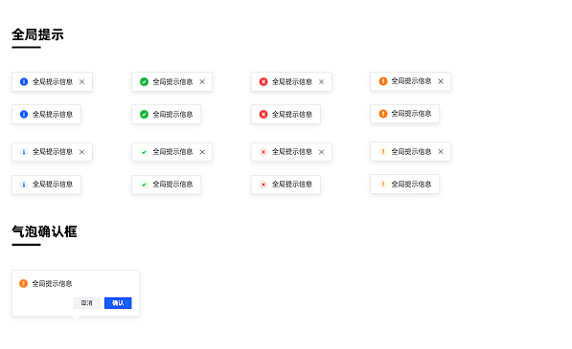Click the solid blue info icon in the closable message
This screenshot has height=349, width=572.
point(24,81)
